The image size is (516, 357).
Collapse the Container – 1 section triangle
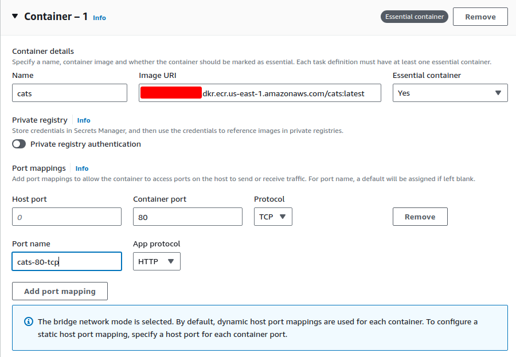click(15, 17)
